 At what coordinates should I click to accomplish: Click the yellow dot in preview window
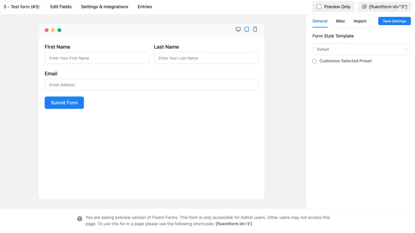(x=53, y=30)
